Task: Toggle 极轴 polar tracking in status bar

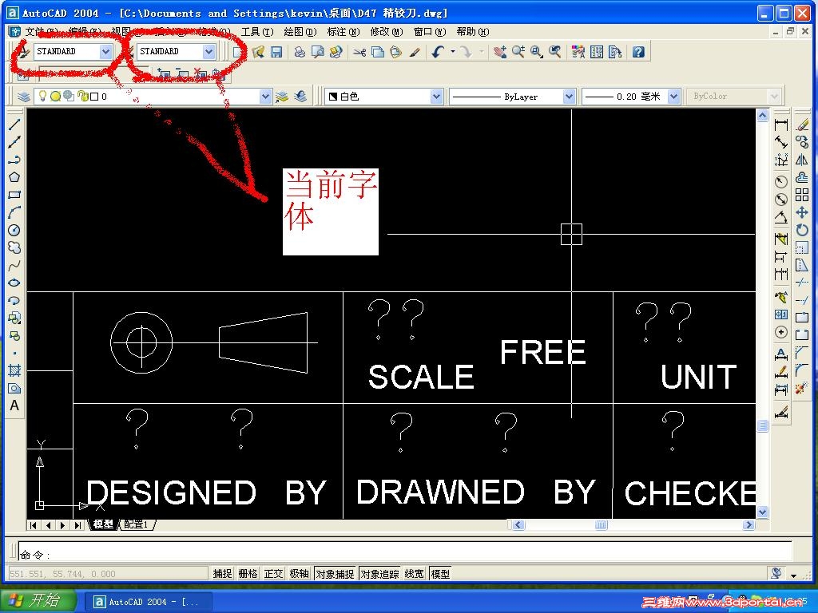Action: [x=299, y=574]
